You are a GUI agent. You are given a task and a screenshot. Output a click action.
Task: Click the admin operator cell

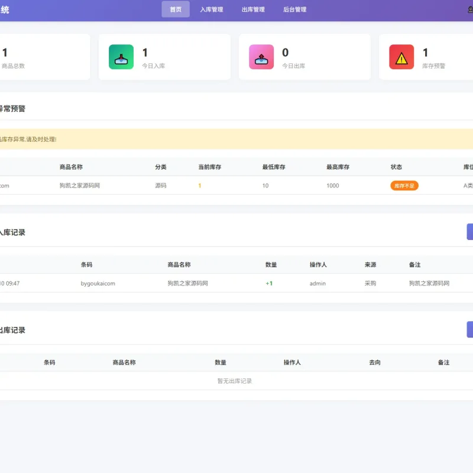tap(318, 283)
